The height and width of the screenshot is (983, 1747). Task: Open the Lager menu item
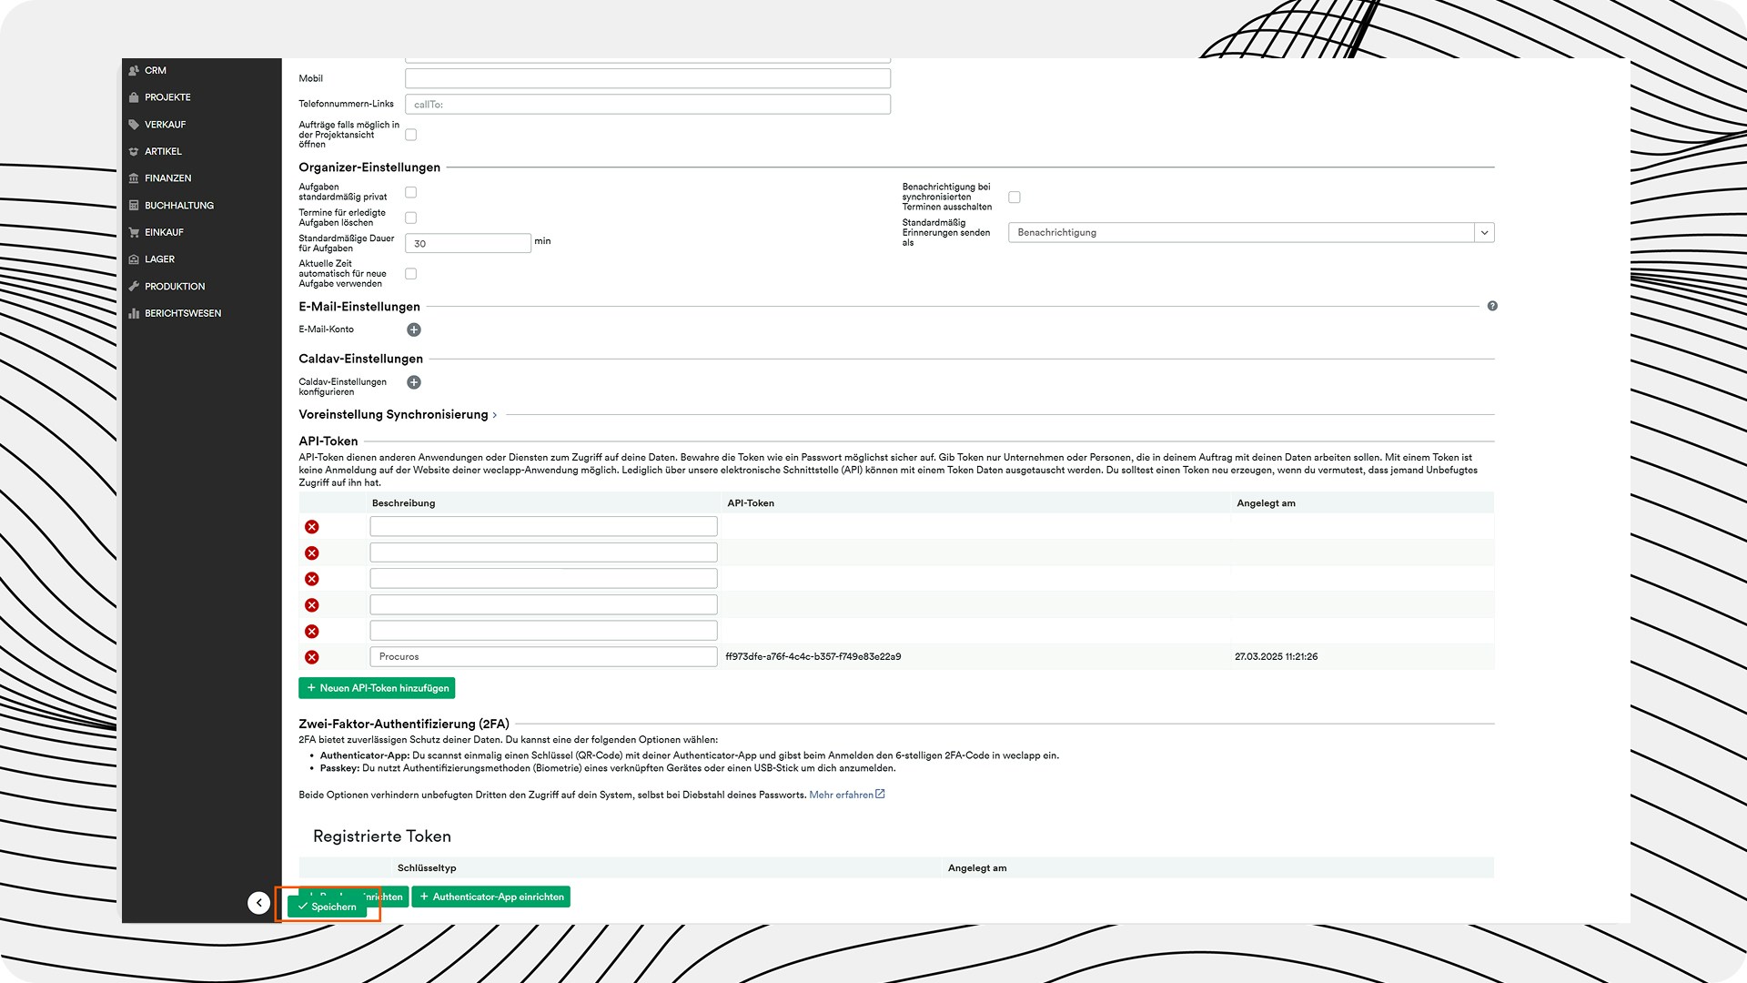(159, 259)
